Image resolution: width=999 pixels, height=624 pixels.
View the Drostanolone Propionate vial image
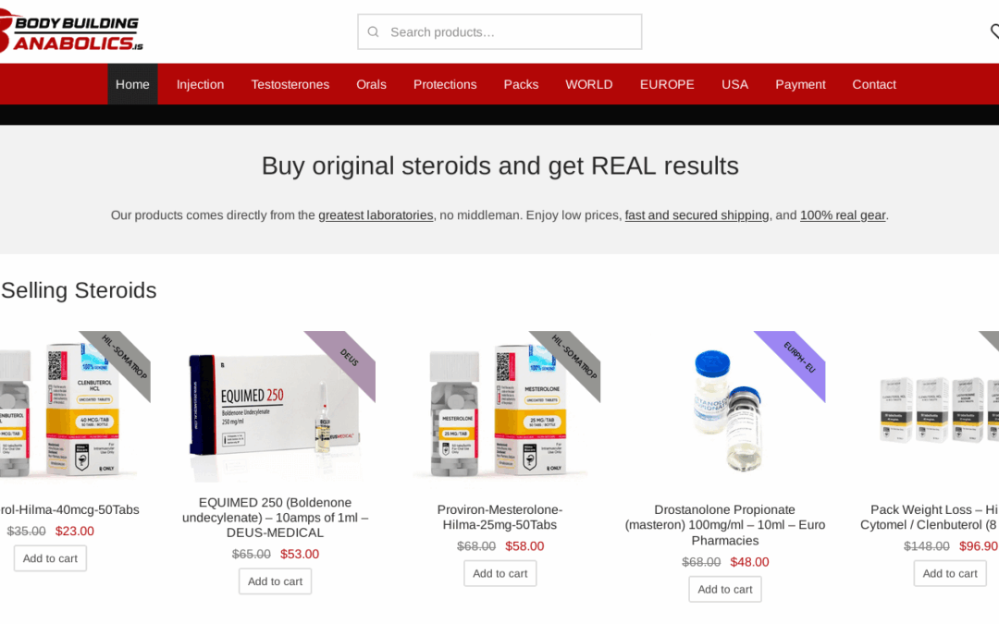[725, 409]
